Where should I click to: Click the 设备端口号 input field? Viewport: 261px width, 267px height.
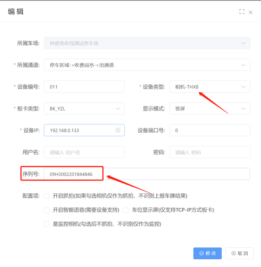tap(210, 130)
